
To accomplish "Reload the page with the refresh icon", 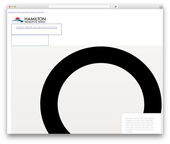I will pyautogui.click(x=111, y=6).
